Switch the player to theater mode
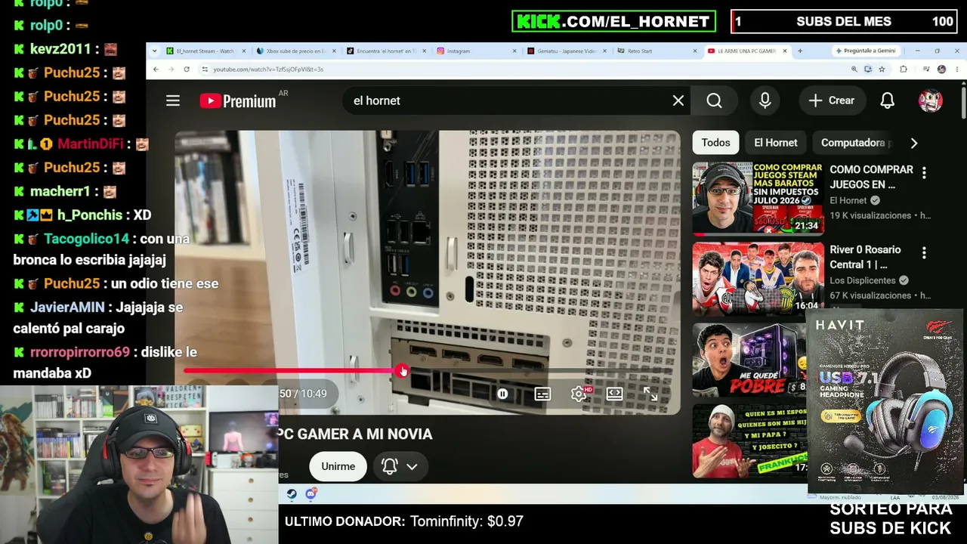 (614, 394)
